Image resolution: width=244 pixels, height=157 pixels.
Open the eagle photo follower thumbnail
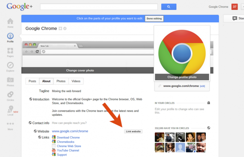pos(160,147)
